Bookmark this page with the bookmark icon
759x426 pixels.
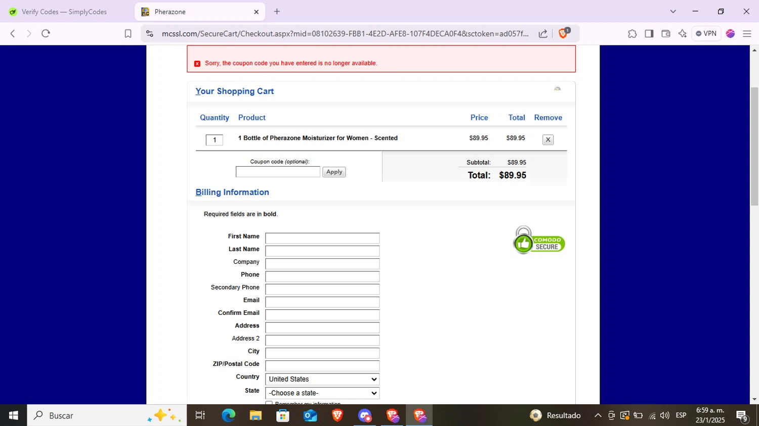click(x=128, y=33)
